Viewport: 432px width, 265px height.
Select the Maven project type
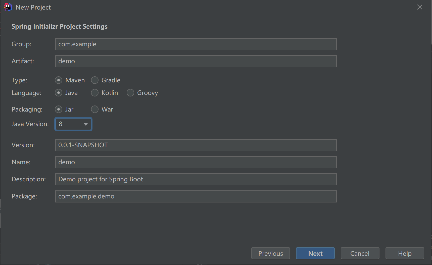[59, 80]
